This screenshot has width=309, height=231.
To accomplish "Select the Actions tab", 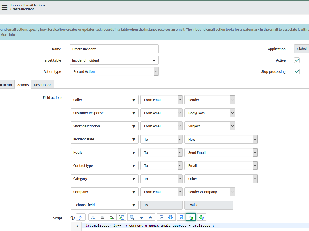I will tap(23, 84).
